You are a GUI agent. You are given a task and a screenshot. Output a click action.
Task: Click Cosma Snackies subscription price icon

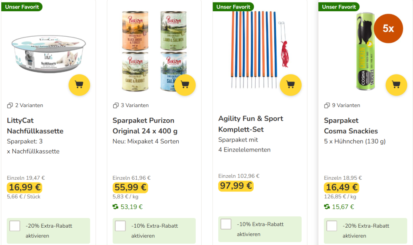point(327,207)
